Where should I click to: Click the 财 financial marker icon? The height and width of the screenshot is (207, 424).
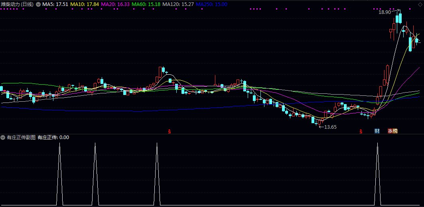[x=377, y=131]
